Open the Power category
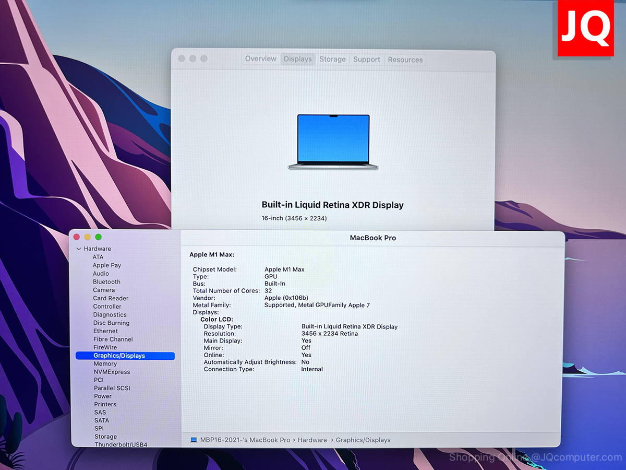The width and height of the screenshot is (626, 470). click(103, 396)
